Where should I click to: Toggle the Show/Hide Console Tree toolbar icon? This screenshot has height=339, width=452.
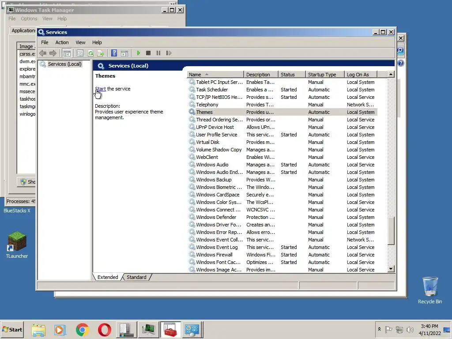pyautogui.click(x=67, y=53)
